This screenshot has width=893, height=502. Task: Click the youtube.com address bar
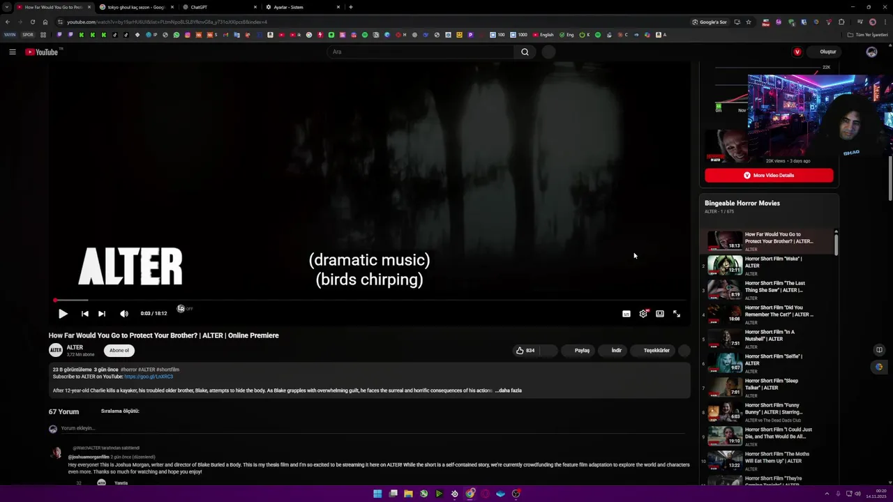tap(370, 22)
